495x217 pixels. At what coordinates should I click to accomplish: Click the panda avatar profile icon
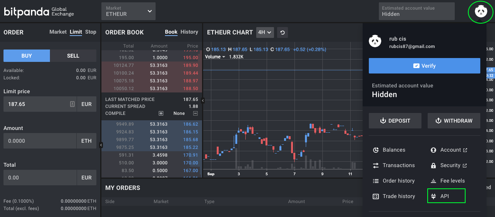click(x=481, y=12)
